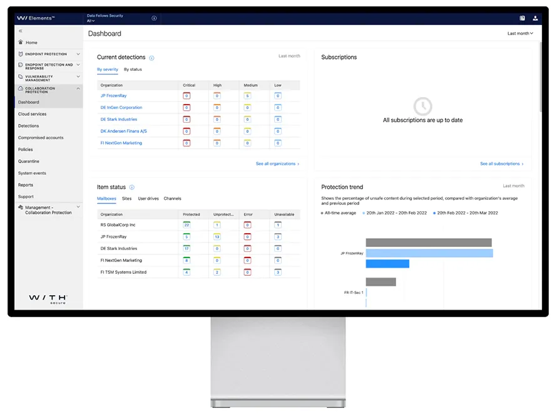Open the Last month dropdown

[519, 33]
